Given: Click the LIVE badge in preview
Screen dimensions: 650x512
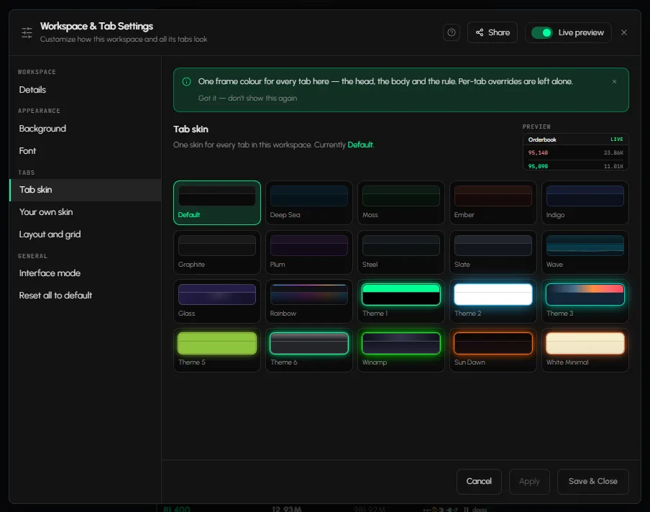Looking at the screenshot, I should tap(616, 140).
